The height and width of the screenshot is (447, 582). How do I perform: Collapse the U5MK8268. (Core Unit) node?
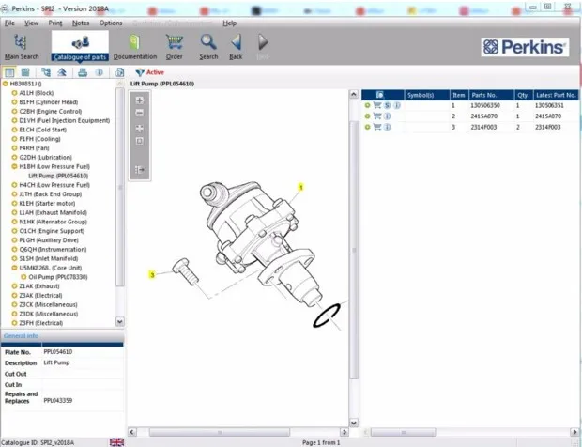click(x=14, y=268)
